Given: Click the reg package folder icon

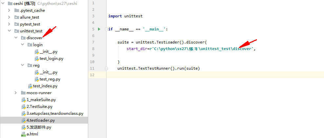Looking at the screenshot, I should pyautogui.click(x=30, y=65).
